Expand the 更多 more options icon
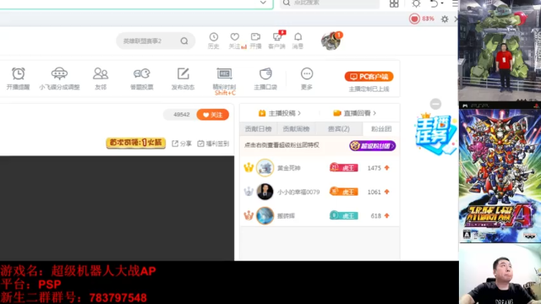This screenshot has width=541, height=304. 307,73
